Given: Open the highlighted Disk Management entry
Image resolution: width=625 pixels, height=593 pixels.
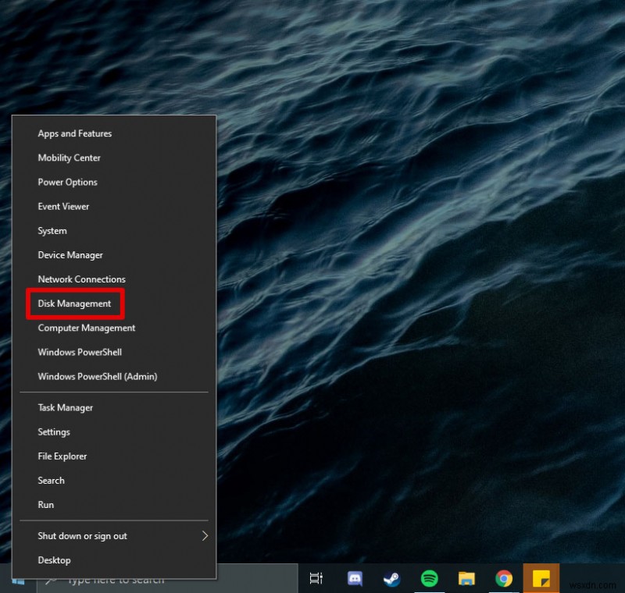Looking at the screenshot, I should [x=75, y=304].
